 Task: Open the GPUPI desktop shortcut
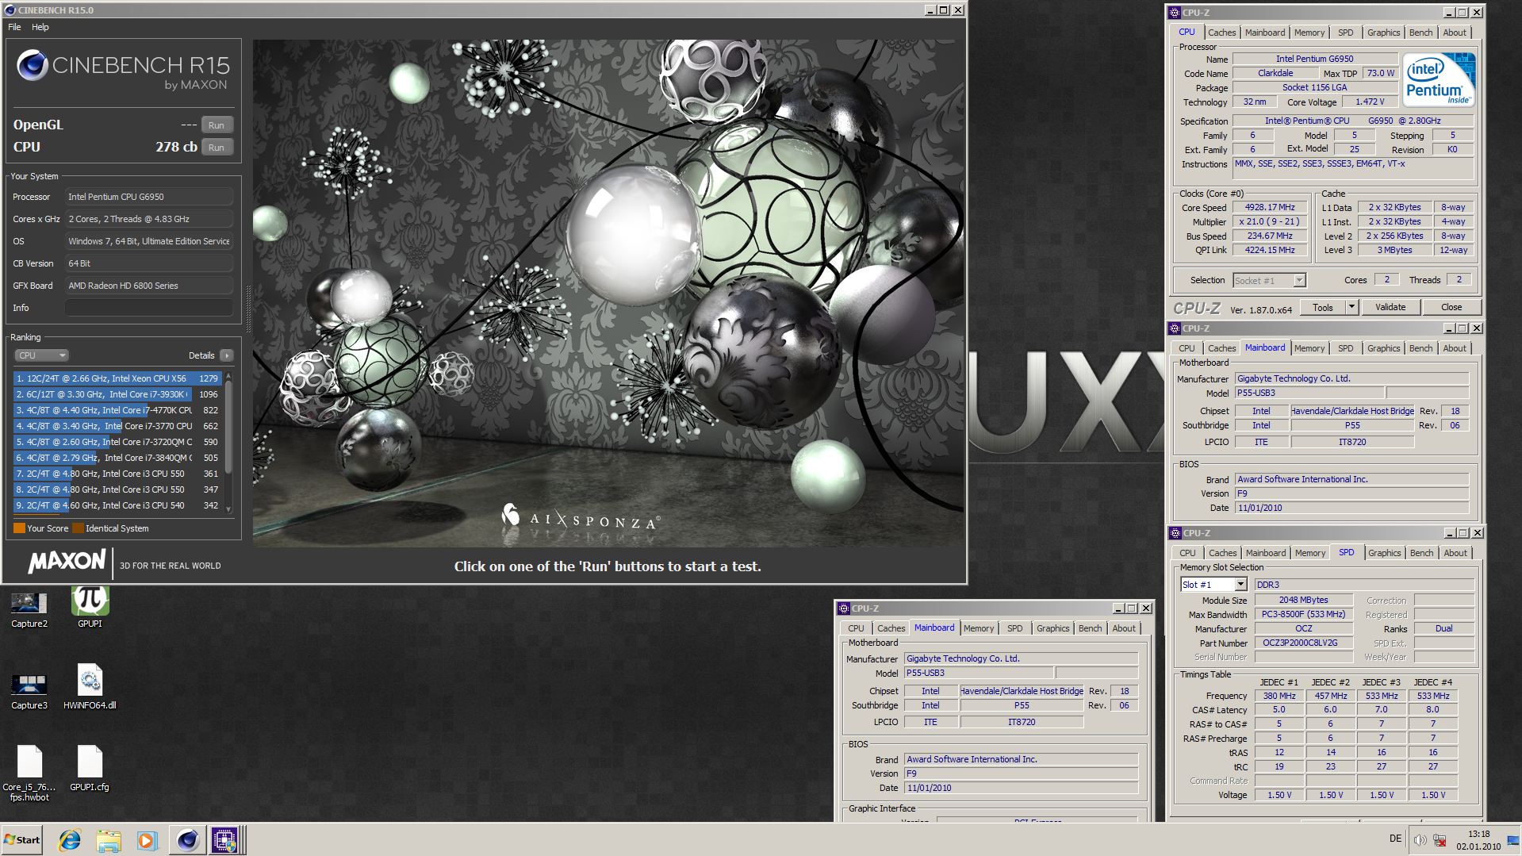[x=90, y=608]
